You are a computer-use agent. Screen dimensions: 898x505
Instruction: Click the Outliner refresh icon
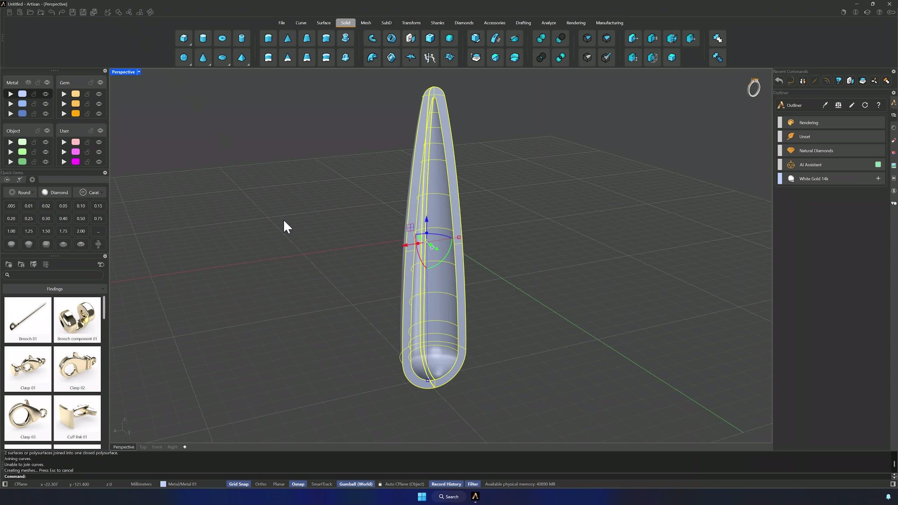(865, 105)
